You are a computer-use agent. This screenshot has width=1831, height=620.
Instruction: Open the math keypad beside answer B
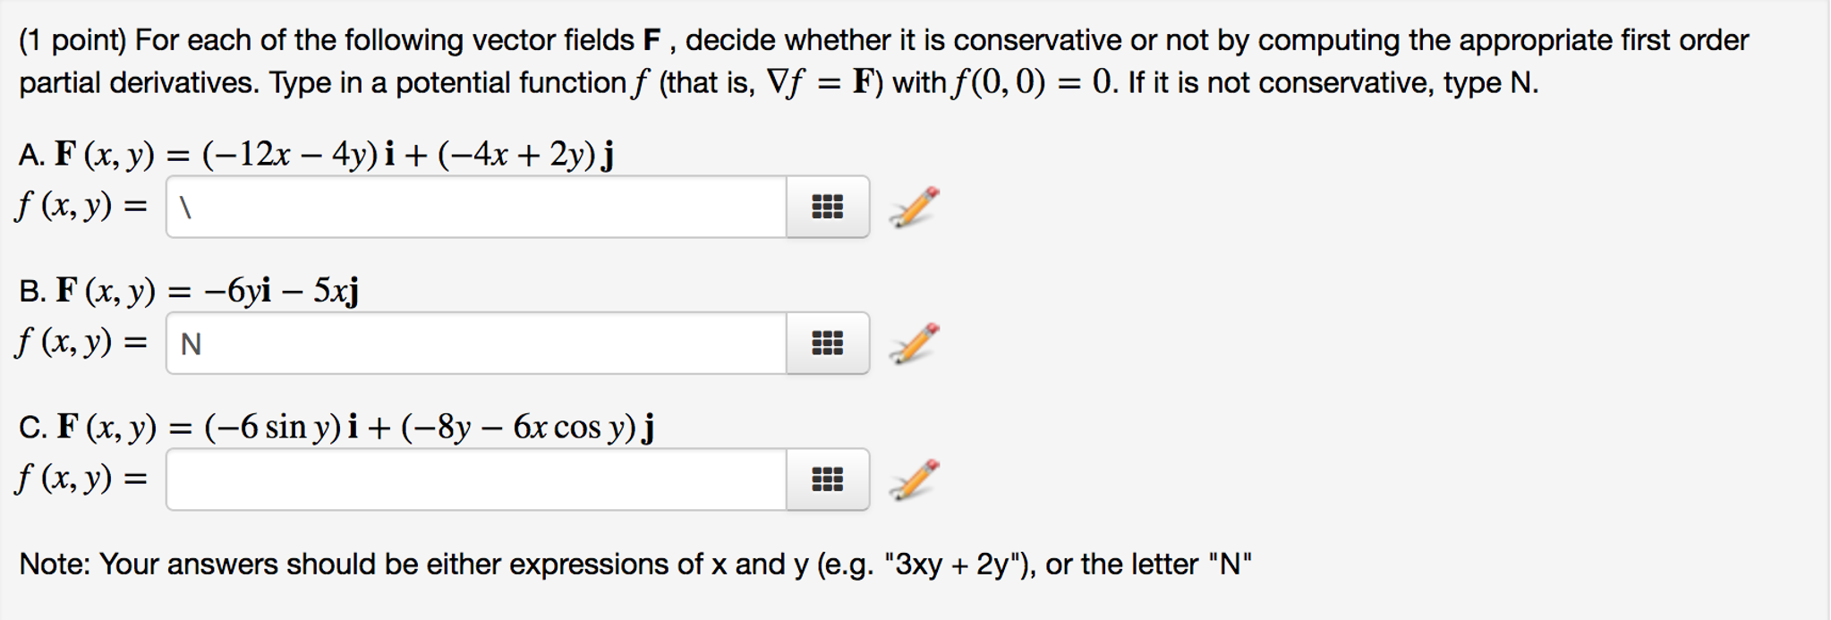825,343
